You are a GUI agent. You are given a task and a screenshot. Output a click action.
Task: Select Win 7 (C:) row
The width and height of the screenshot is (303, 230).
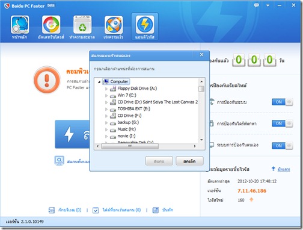(127, 95)
